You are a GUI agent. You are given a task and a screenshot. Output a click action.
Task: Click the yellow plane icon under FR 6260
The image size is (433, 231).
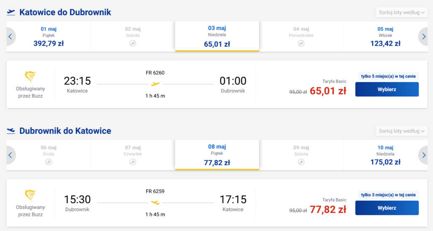(x=156, y=84)
